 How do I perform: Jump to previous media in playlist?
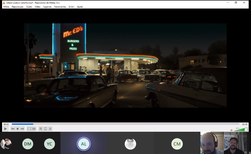(x=13, y=129)
